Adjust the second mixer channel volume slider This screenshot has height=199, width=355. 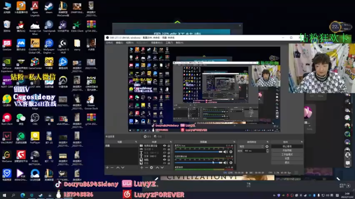(x=198, y=162)
